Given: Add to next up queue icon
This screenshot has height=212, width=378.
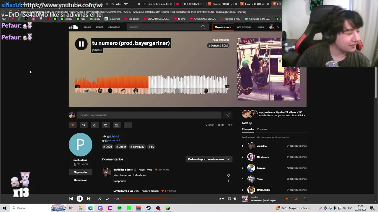Looking at the screenshot, I should click(117, 125).
